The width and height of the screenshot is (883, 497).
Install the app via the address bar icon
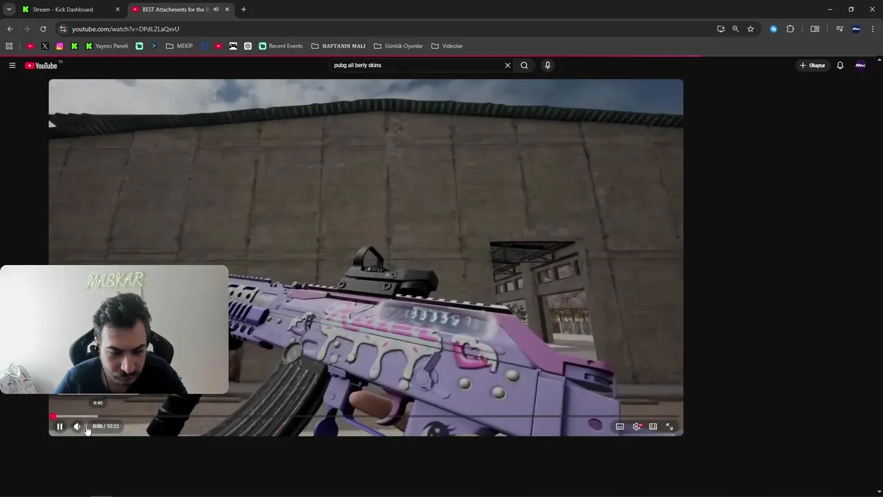click(721, 29)
